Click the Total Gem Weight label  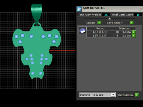89,15
